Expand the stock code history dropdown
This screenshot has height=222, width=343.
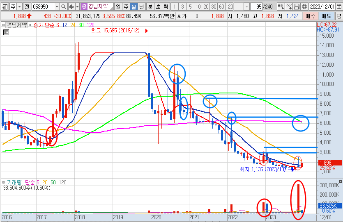tap(57, 7)
